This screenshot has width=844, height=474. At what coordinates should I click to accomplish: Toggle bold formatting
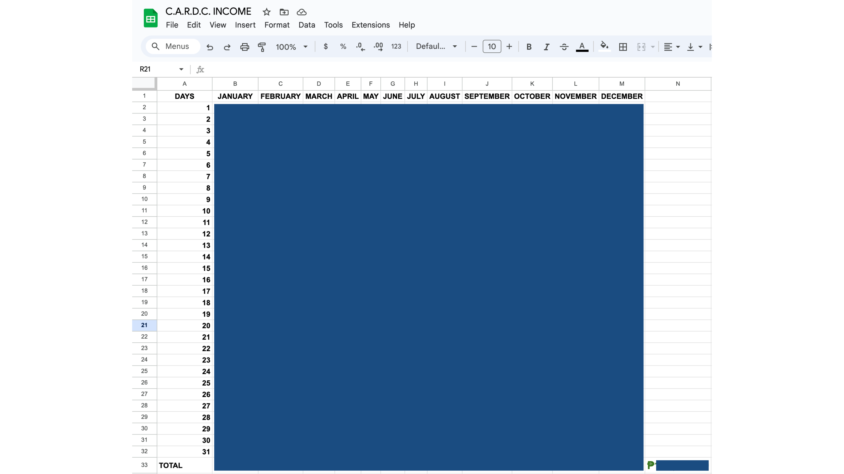[529, 47]
